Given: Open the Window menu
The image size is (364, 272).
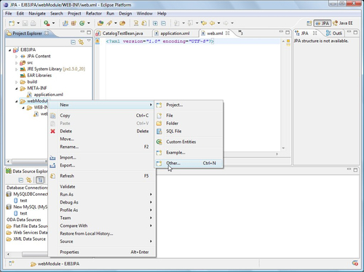Looking at the screenshot, I should coord(145,14).
